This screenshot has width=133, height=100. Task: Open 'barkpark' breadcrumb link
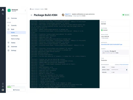pos(37,9)
